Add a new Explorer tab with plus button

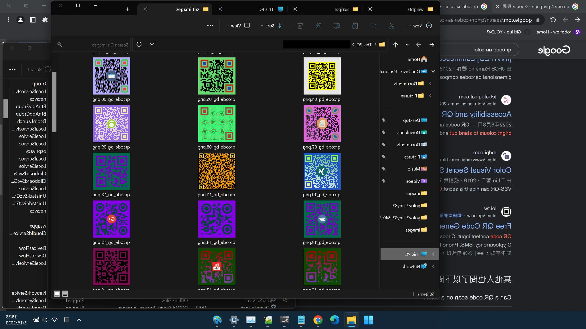(128, 9)
